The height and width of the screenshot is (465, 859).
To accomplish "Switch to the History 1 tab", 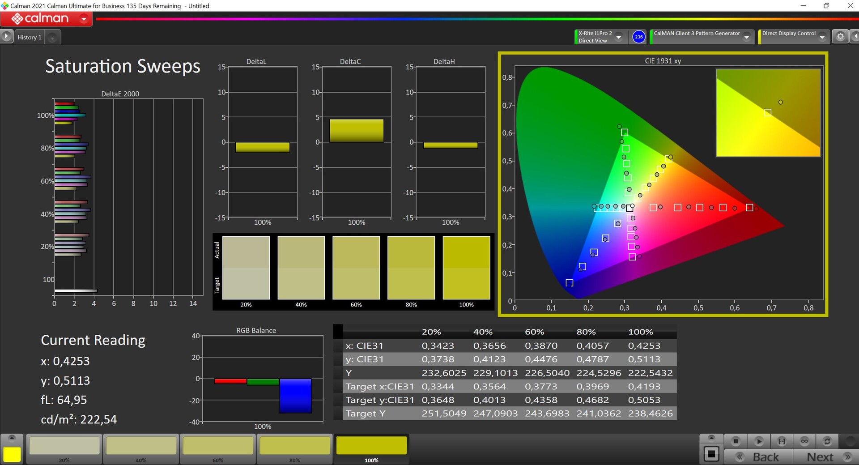I will (x=30, y=37).
